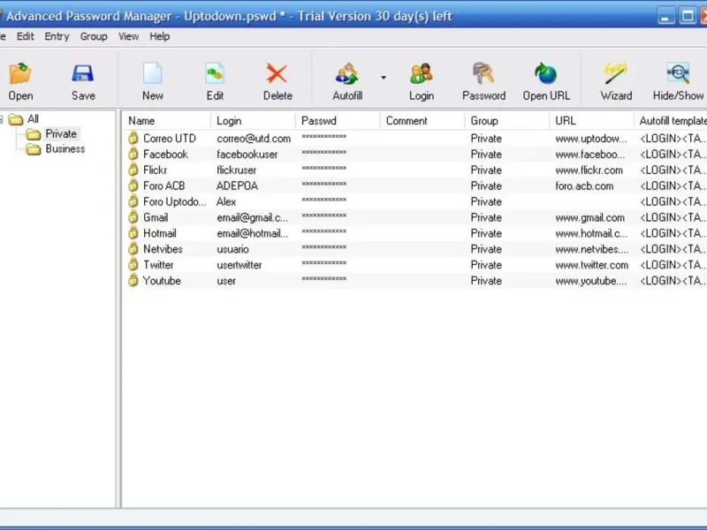Open the Entry menu

[57, 36]
